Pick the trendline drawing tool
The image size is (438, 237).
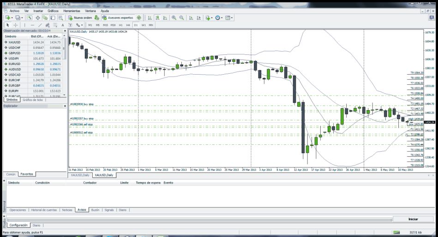(x=40, y=25)
